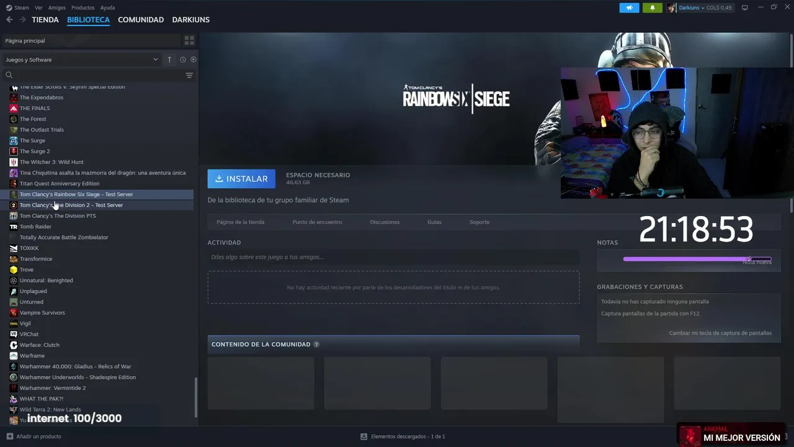The image size is (794, 447).
Task: Click the game list scrollbar
Action: pyautogui.click(x=197, y=397)
